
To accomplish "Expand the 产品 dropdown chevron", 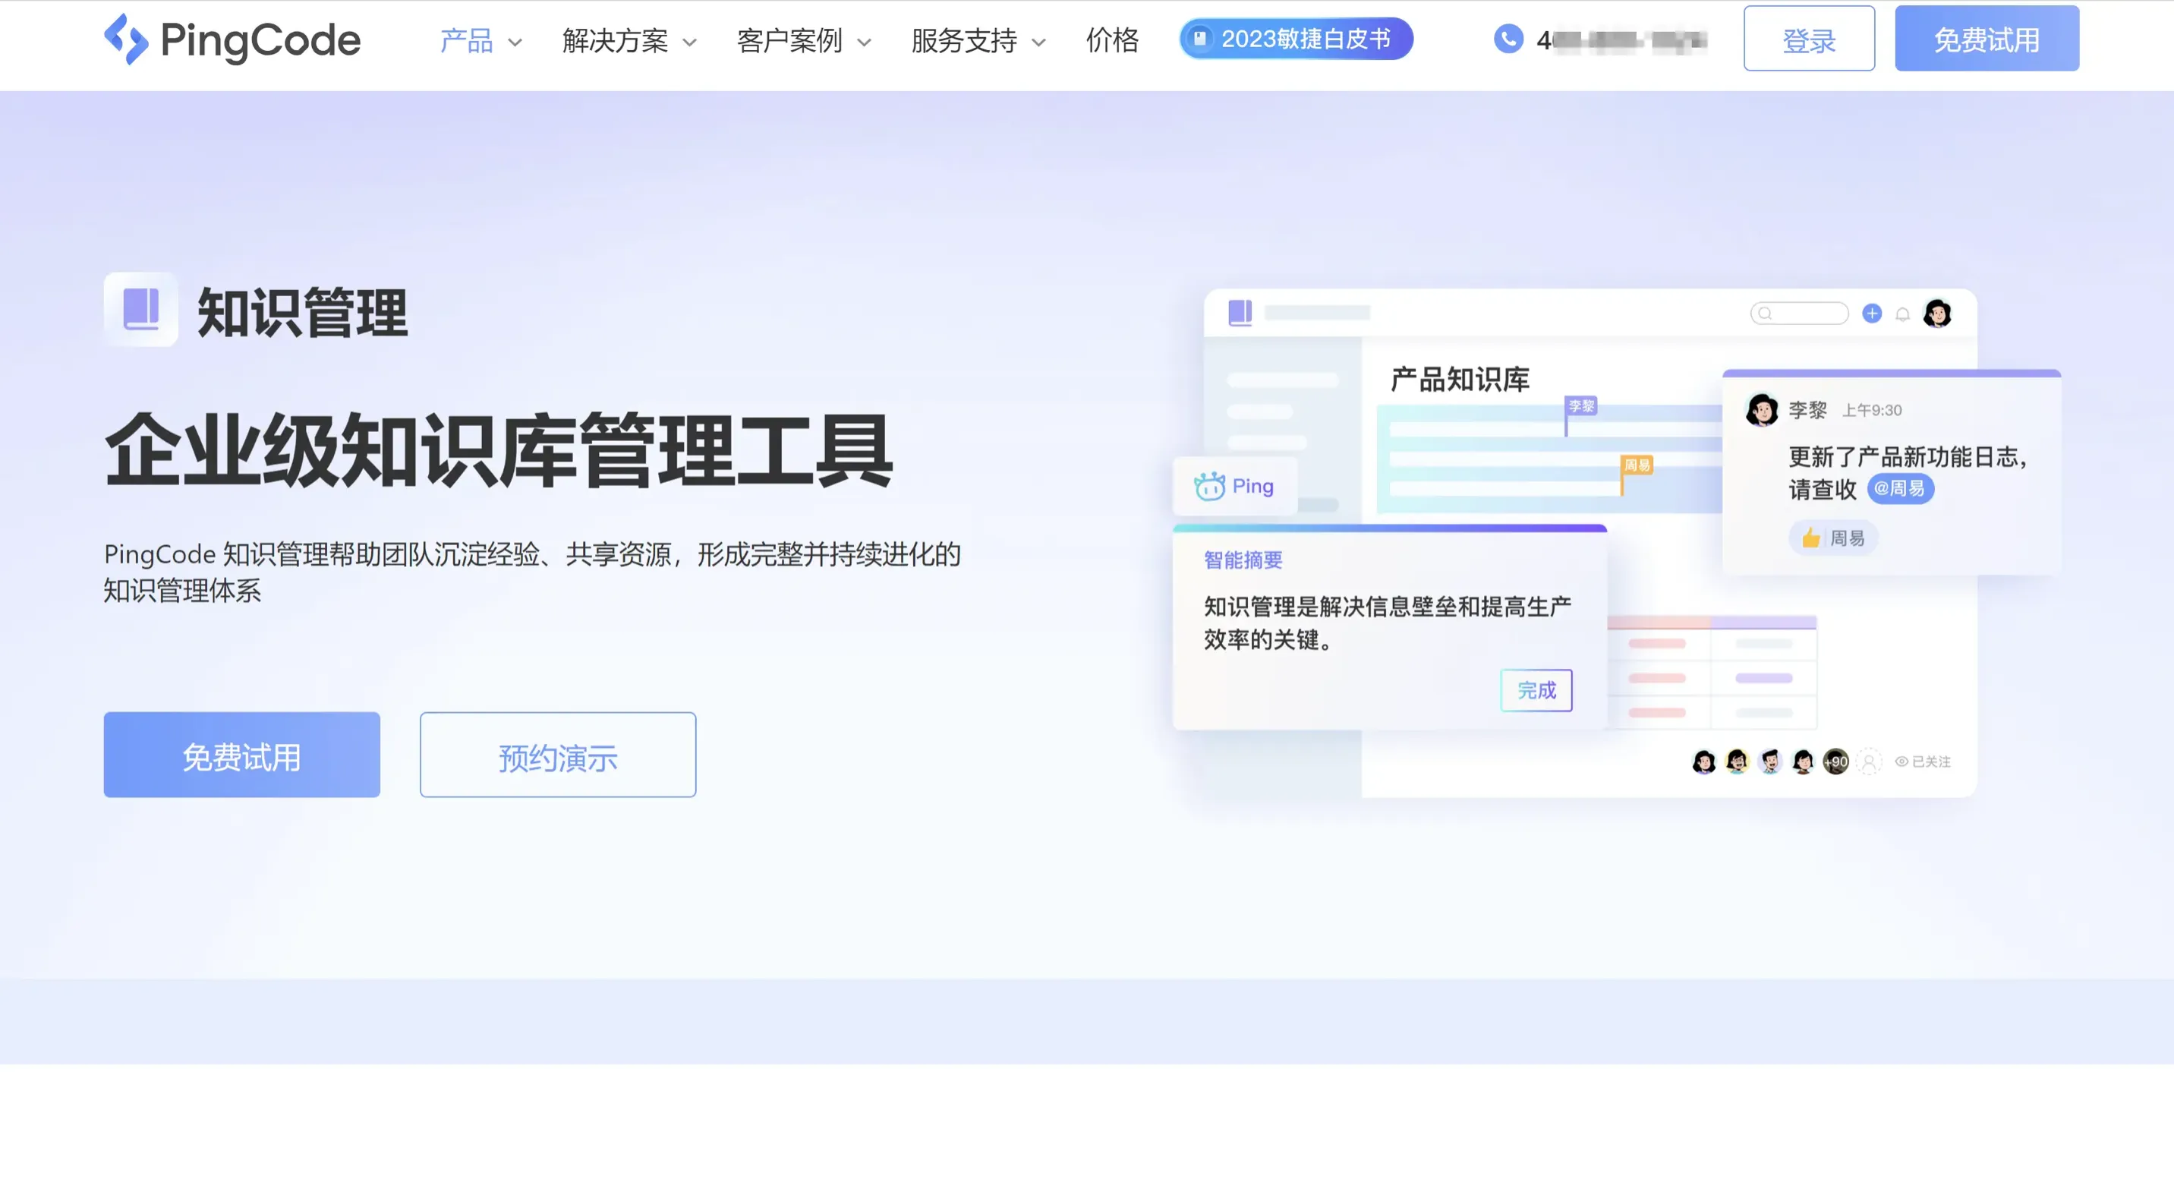I will pos(515,43).
